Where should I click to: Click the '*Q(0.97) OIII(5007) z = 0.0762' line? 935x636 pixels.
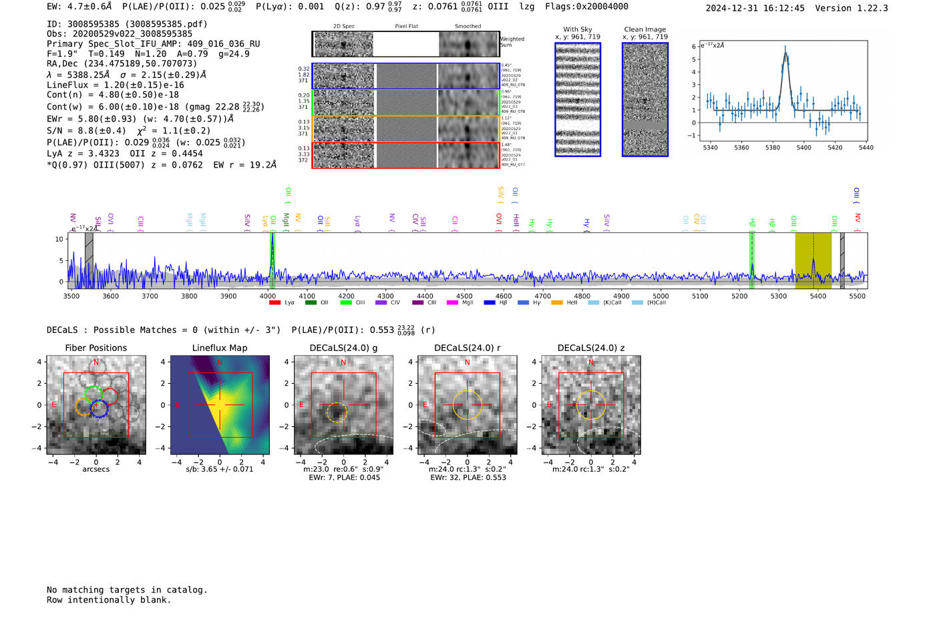(x=125, y=165)
